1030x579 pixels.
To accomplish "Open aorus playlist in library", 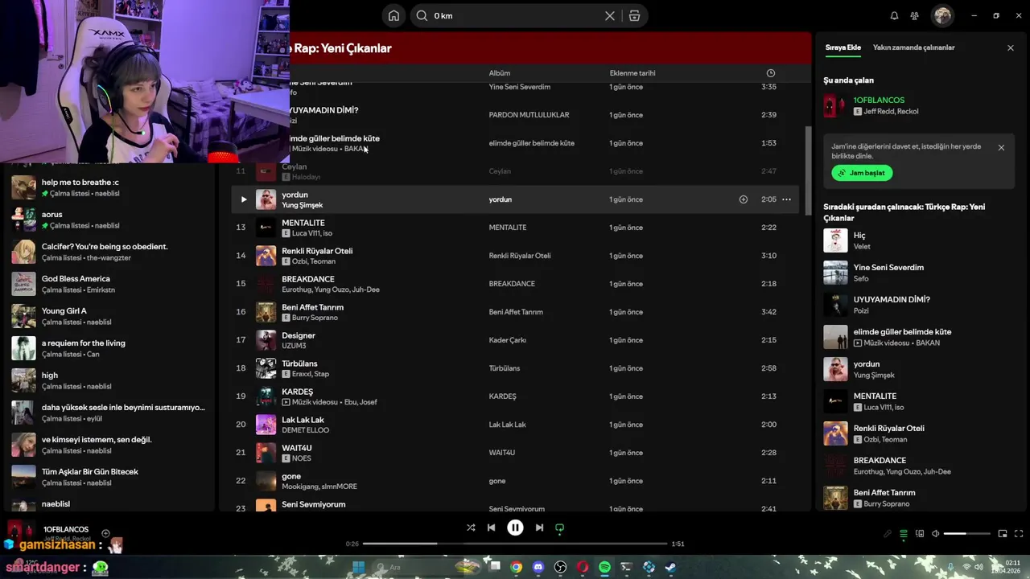I will pyautogui.click(x=109, y=220).
